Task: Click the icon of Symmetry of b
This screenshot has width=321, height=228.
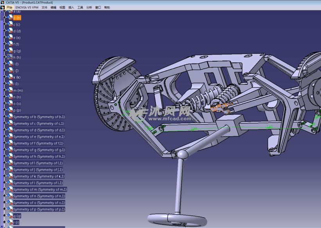Action: point(10,117)
